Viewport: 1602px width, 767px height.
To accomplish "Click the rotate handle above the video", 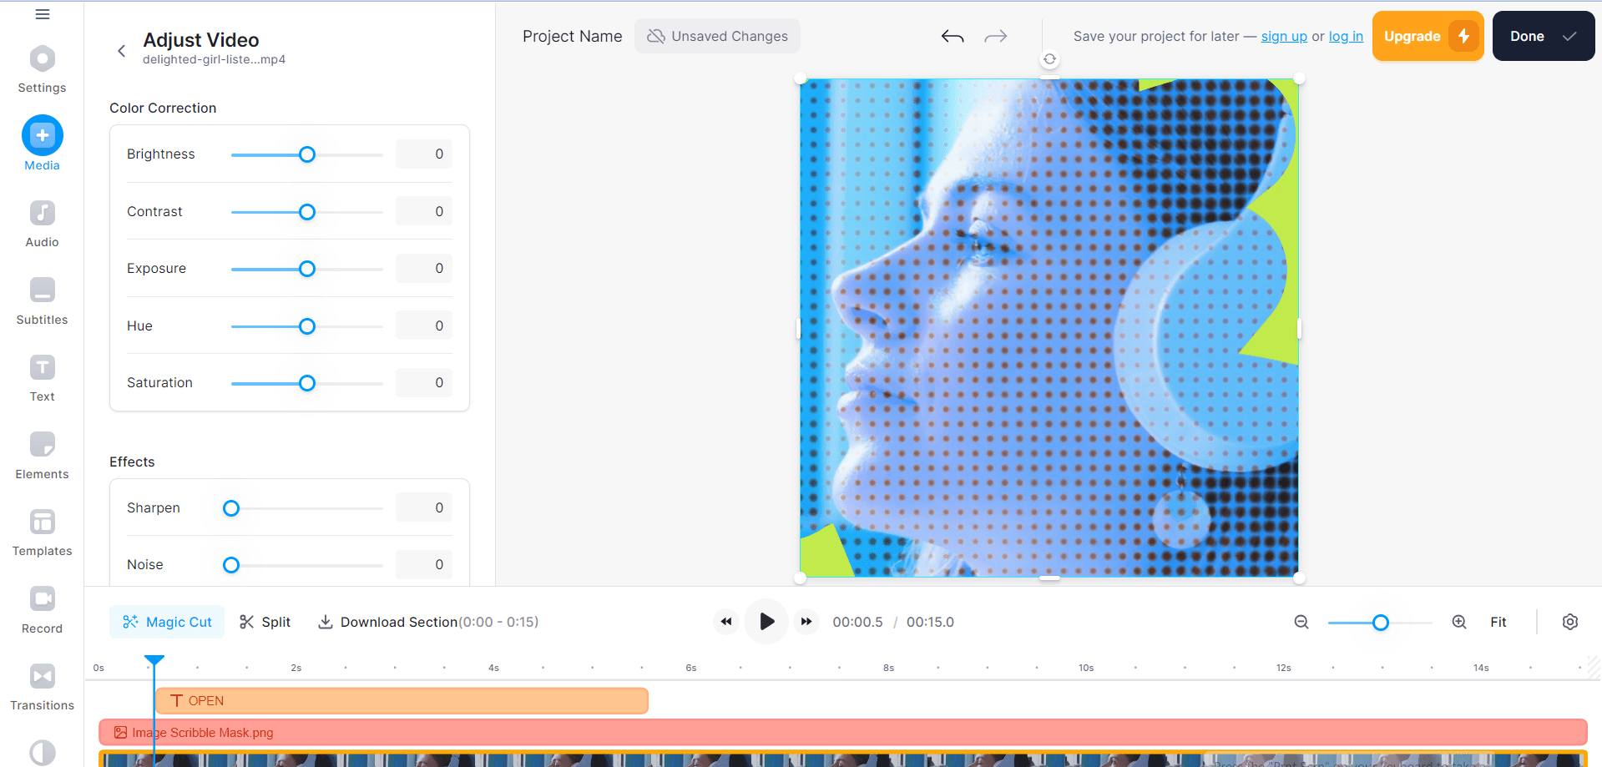I will coord(1049,59).
